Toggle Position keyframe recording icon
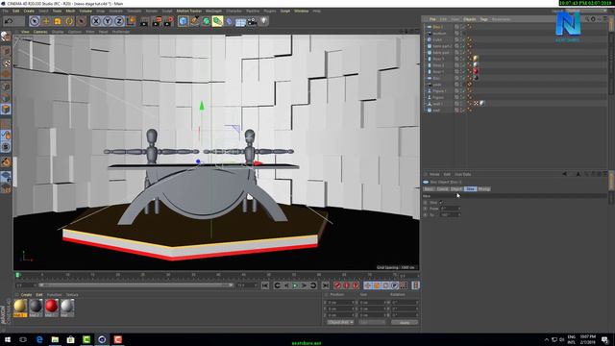The image size is (615, 346). (367, 285)
